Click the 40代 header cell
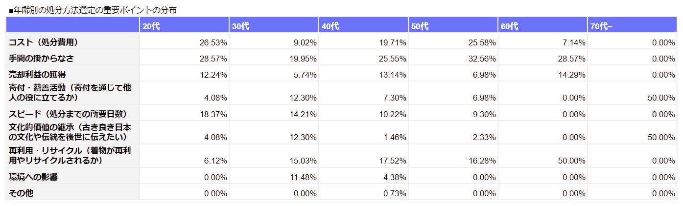The height and width of the screenshot is (206, 683). click(x=330, y=26)
